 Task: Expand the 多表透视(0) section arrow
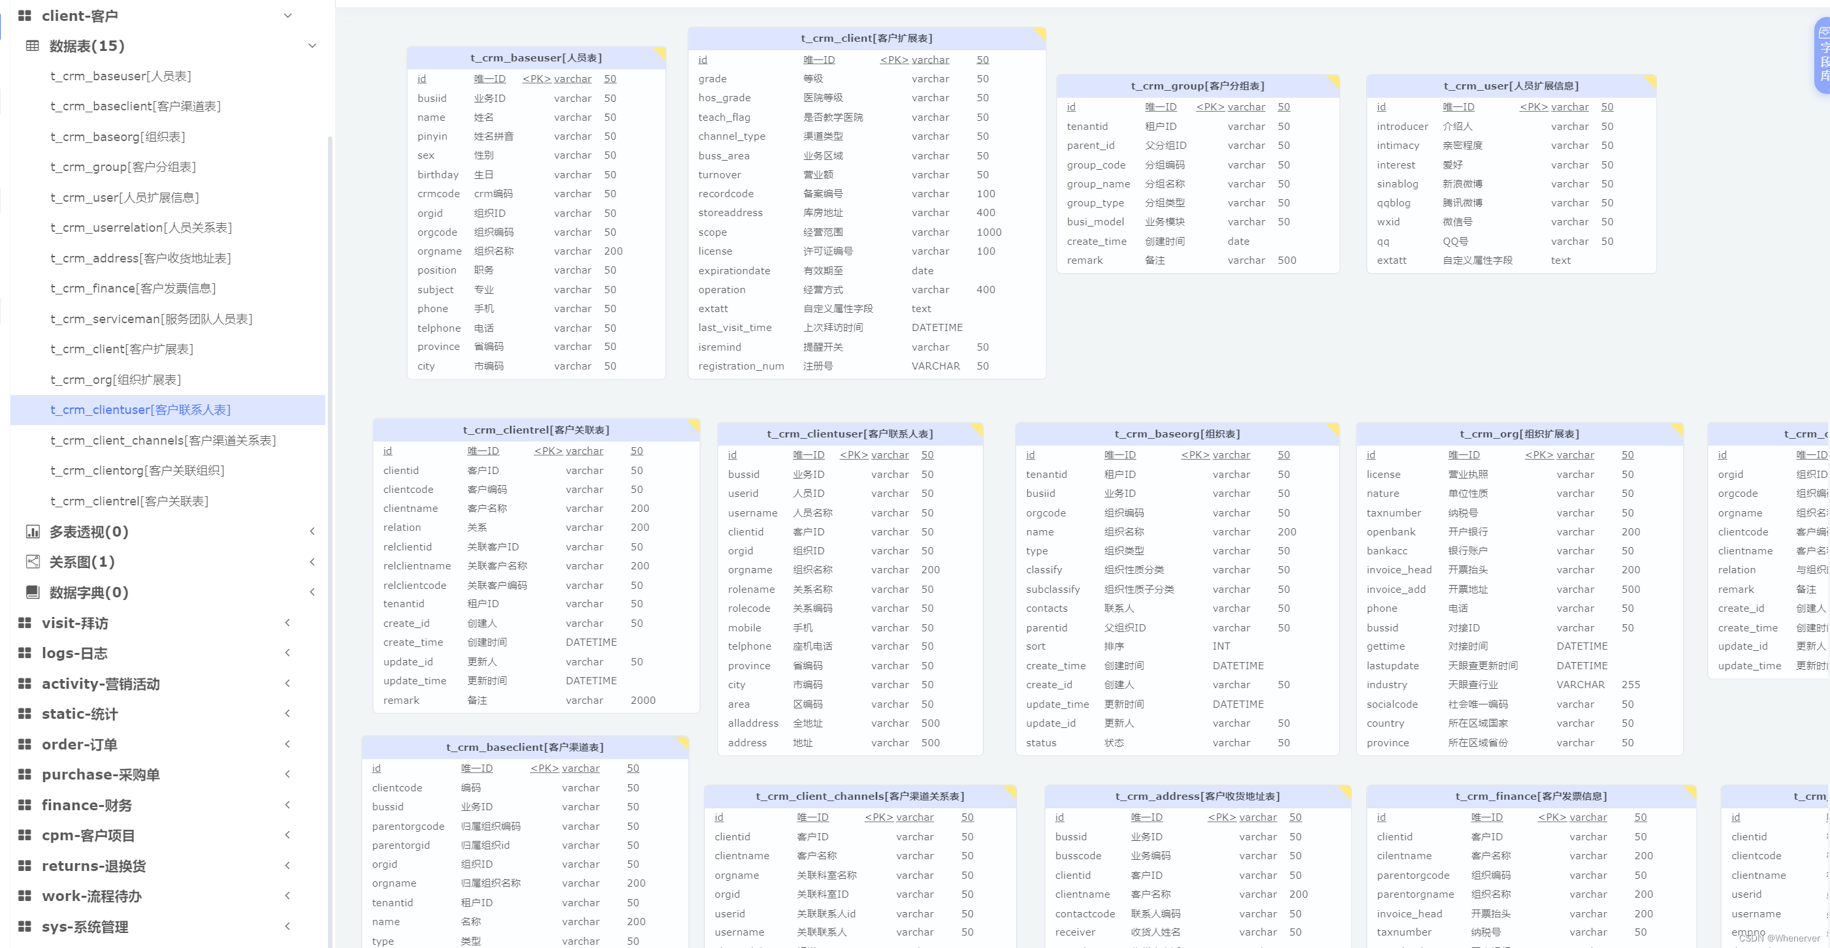click(x=312, y=531)
